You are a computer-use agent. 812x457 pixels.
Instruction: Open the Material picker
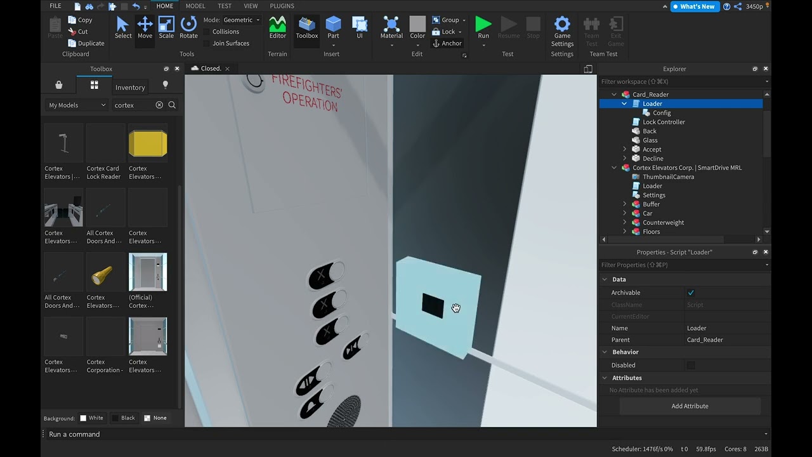(x=391, y=28)
